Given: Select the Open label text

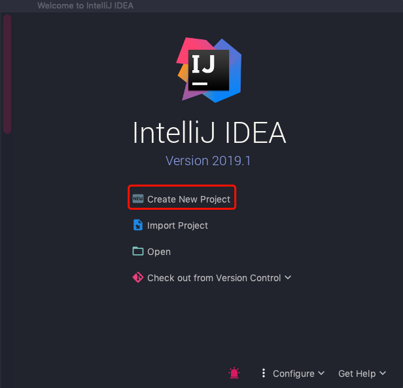Looking at the screenshot, I should tap(159, 252).
